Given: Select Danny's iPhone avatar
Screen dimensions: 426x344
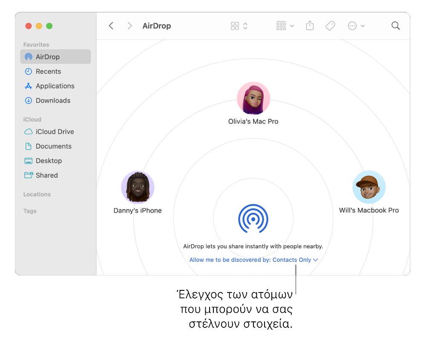Looking at the screenshot, I should tap(138, 187).
